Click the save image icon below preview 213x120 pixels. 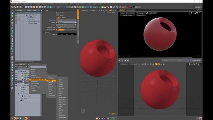click(125, 60)
